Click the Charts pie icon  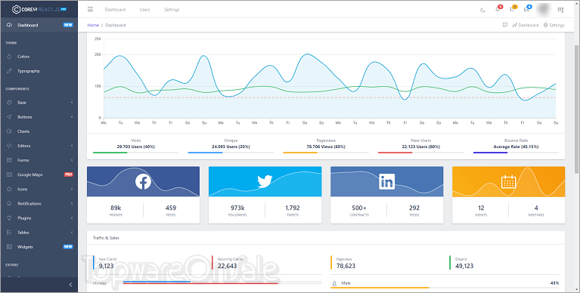click(9, 131)
